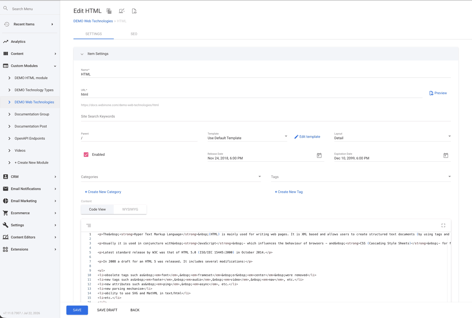Click the blue SAVE button

77,310
